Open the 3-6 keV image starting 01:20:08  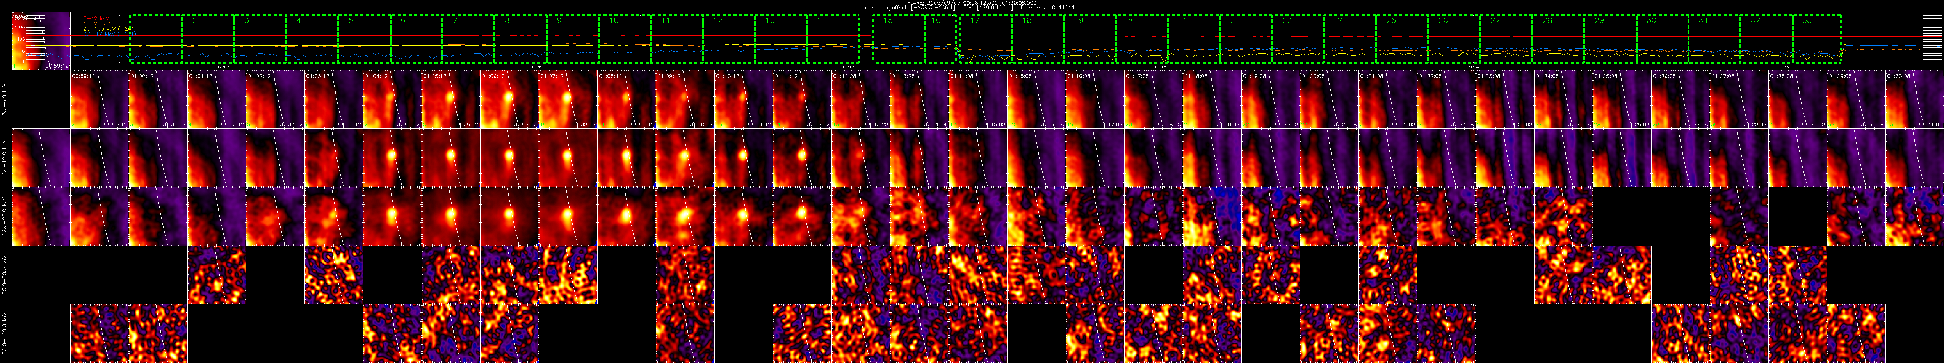click(x=1328, y=99)
